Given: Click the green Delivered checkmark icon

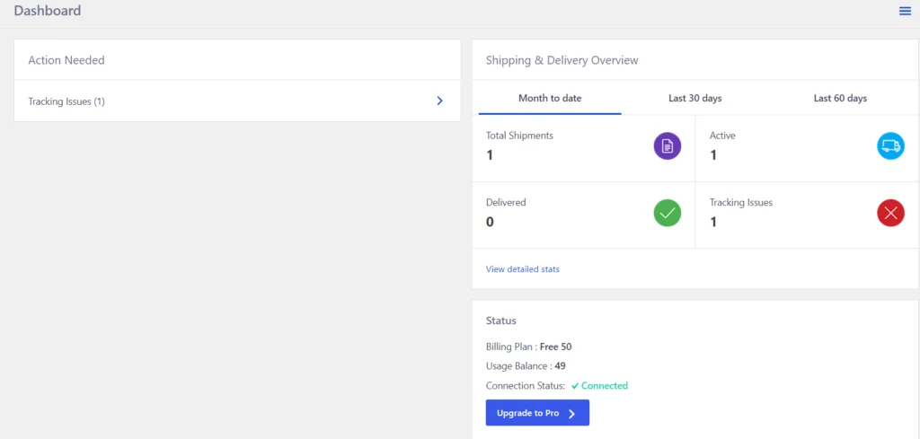Looking at the screenshot, I should (667, 213).
